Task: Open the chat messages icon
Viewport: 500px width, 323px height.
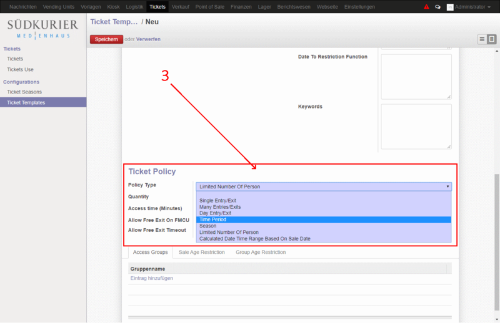Action: point(438,7)
